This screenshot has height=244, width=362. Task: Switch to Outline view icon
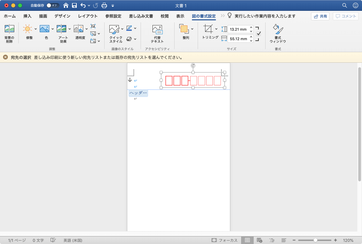coord(272,240)
